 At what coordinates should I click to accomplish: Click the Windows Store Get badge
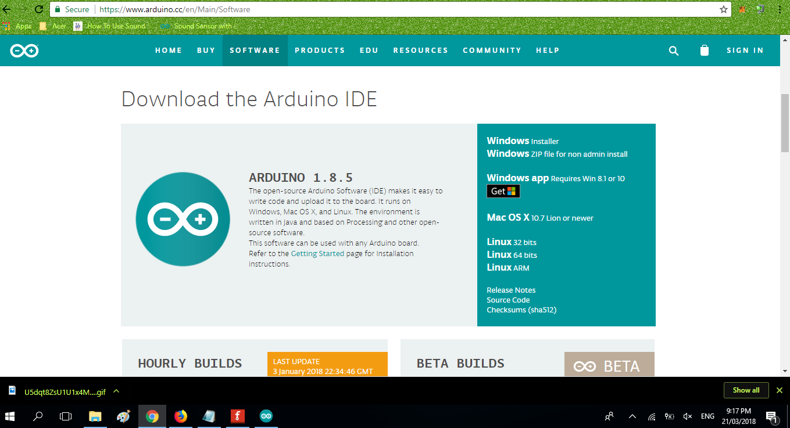point(503,191)
